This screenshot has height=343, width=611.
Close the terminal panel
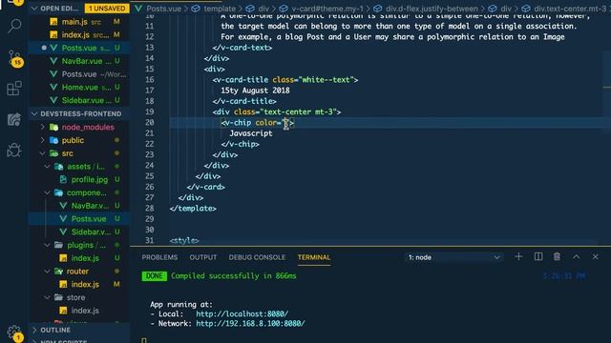pos(595,256)
